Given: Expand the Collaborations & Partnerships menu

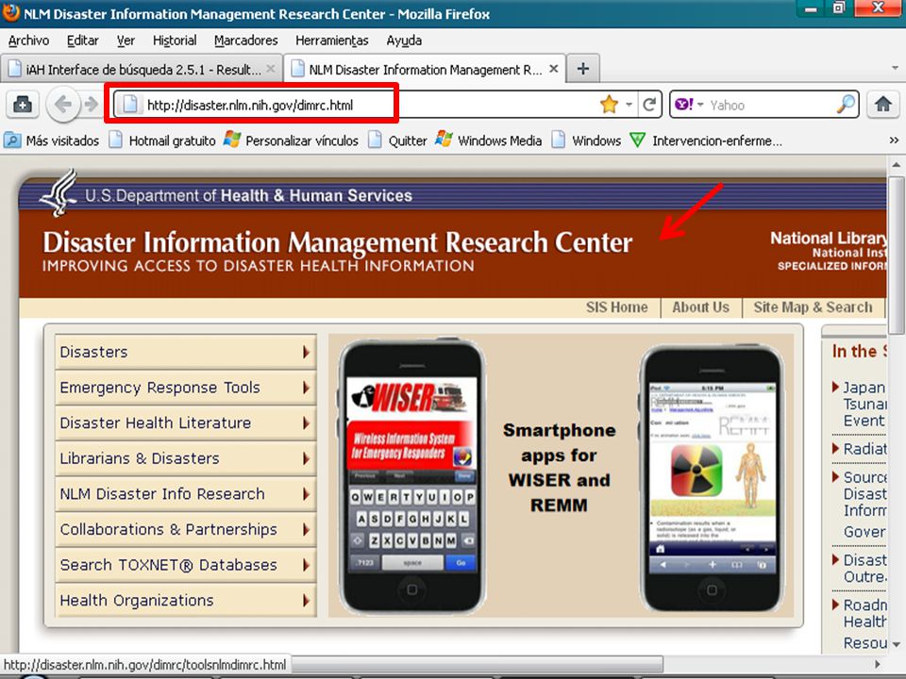Looking at the screenshot, I should coord(186,529).
